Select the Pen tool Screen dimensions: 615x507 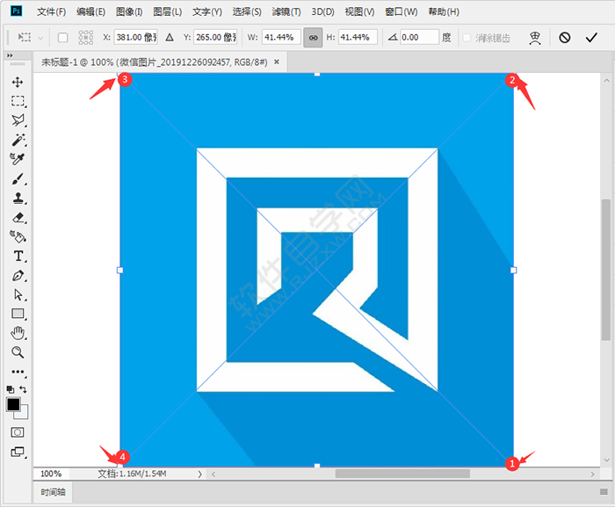pyautogui.click(x=18, y=275)
